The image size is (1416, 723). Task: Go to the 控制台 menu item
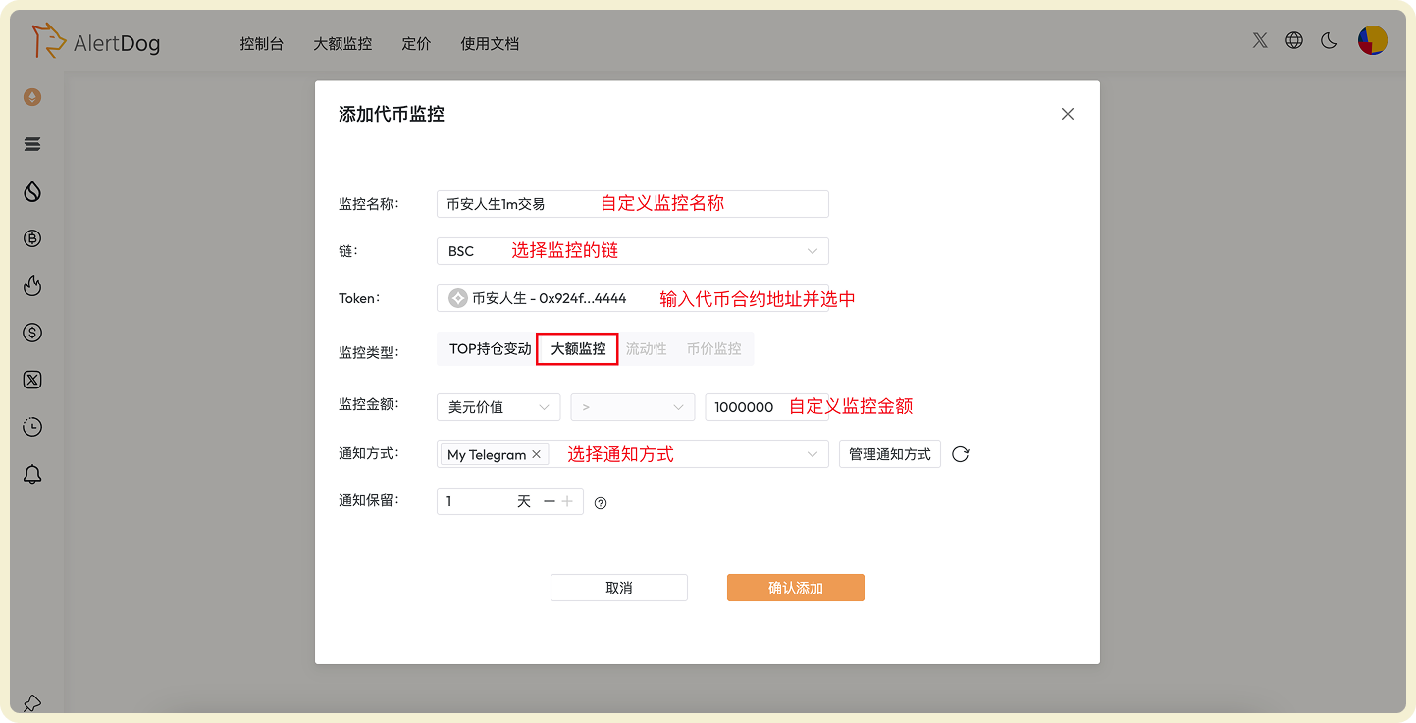[261, 43]
